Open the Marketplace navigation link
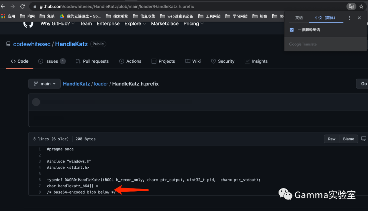The width and height of the screenshot is (368, 211). point(165,24)
